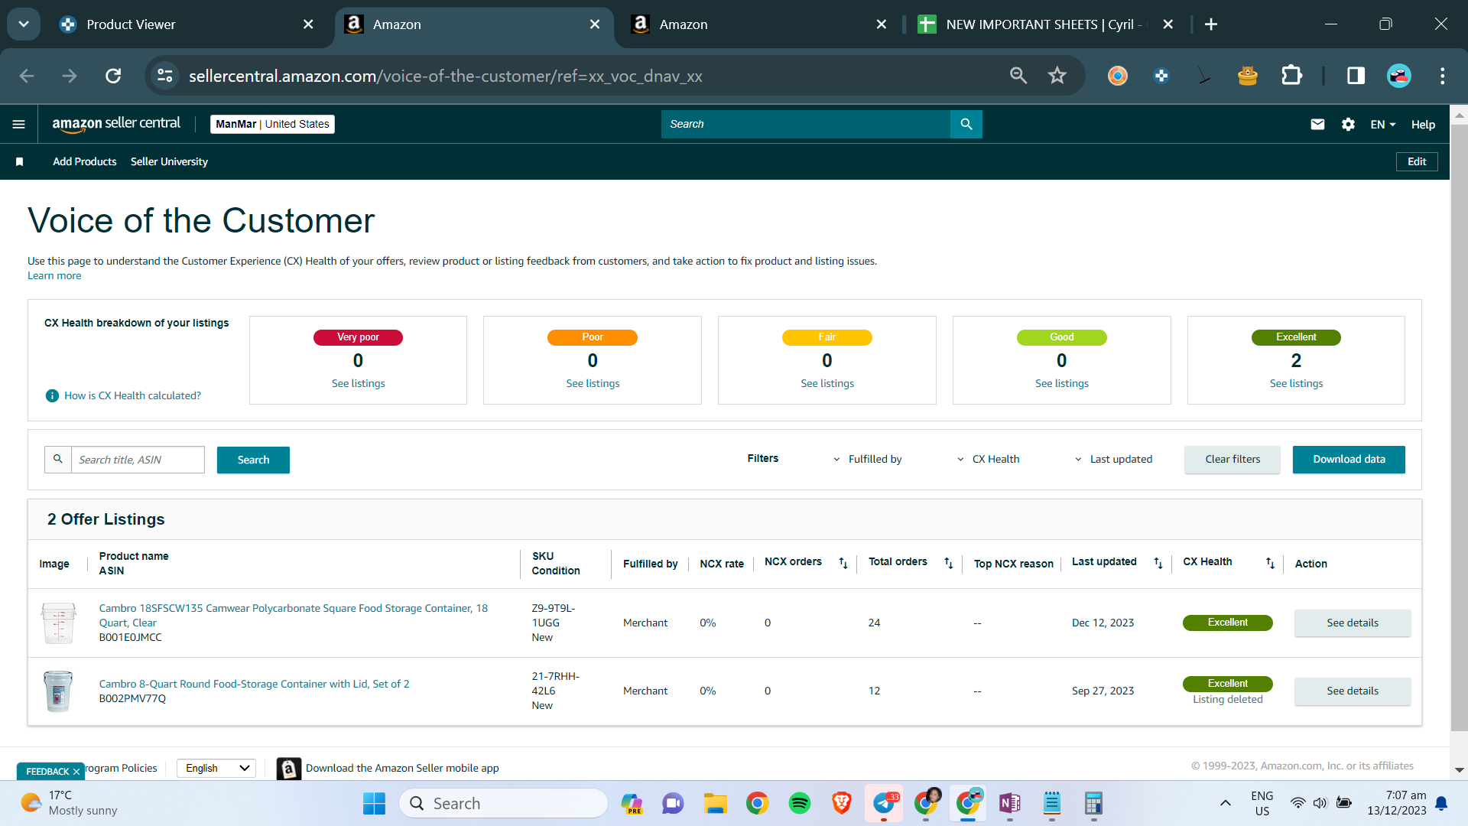1468x826 pixels.
Task: Open Spotify from the taskbar
Action: pos(799,803)
